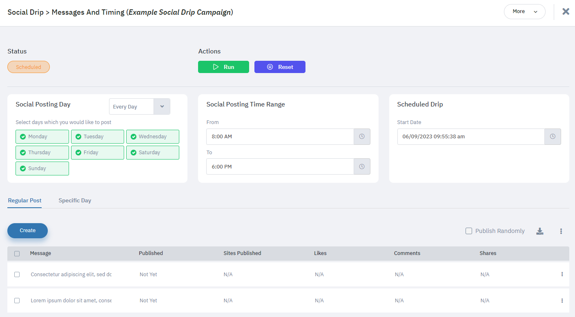Tick the select-all checkbox in table header

(x=17, y=253)
